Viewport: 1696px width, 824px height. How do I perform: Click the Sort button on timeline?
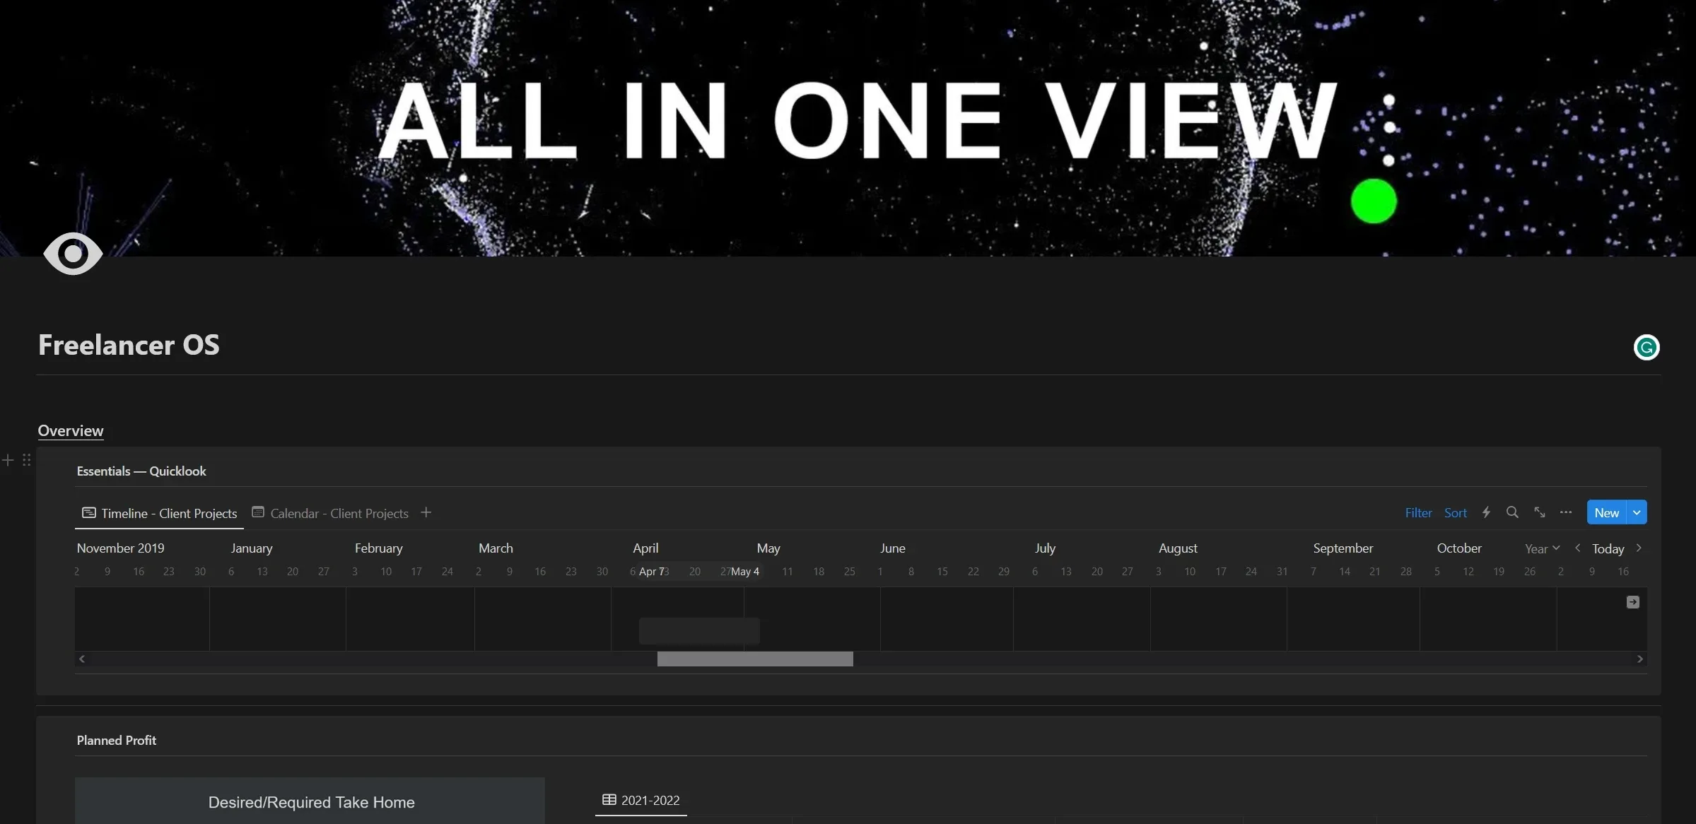pyautogui.click(x=1456, y=512)
